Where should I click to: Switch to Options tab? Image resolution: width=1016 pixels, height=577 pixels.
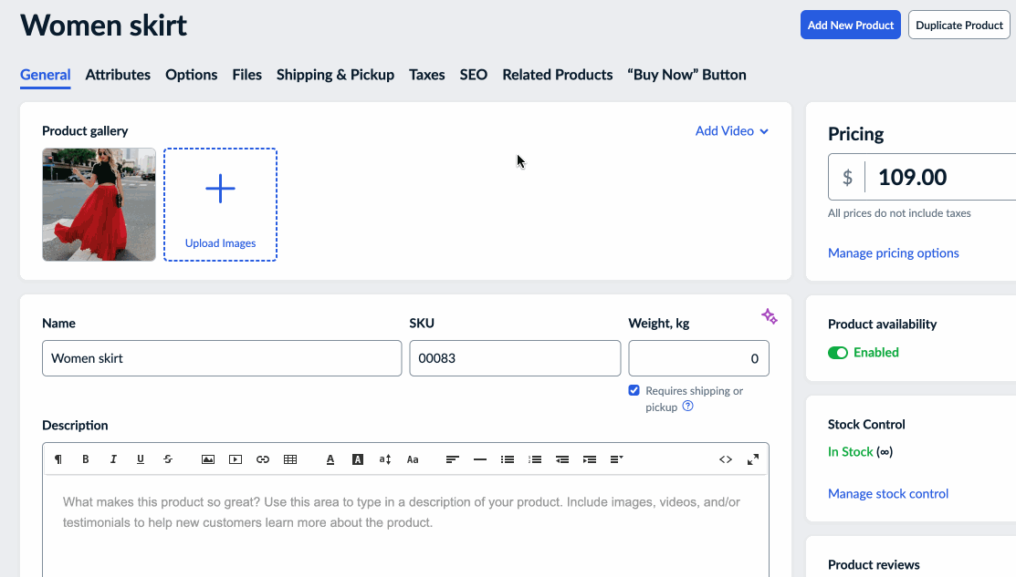191,75
